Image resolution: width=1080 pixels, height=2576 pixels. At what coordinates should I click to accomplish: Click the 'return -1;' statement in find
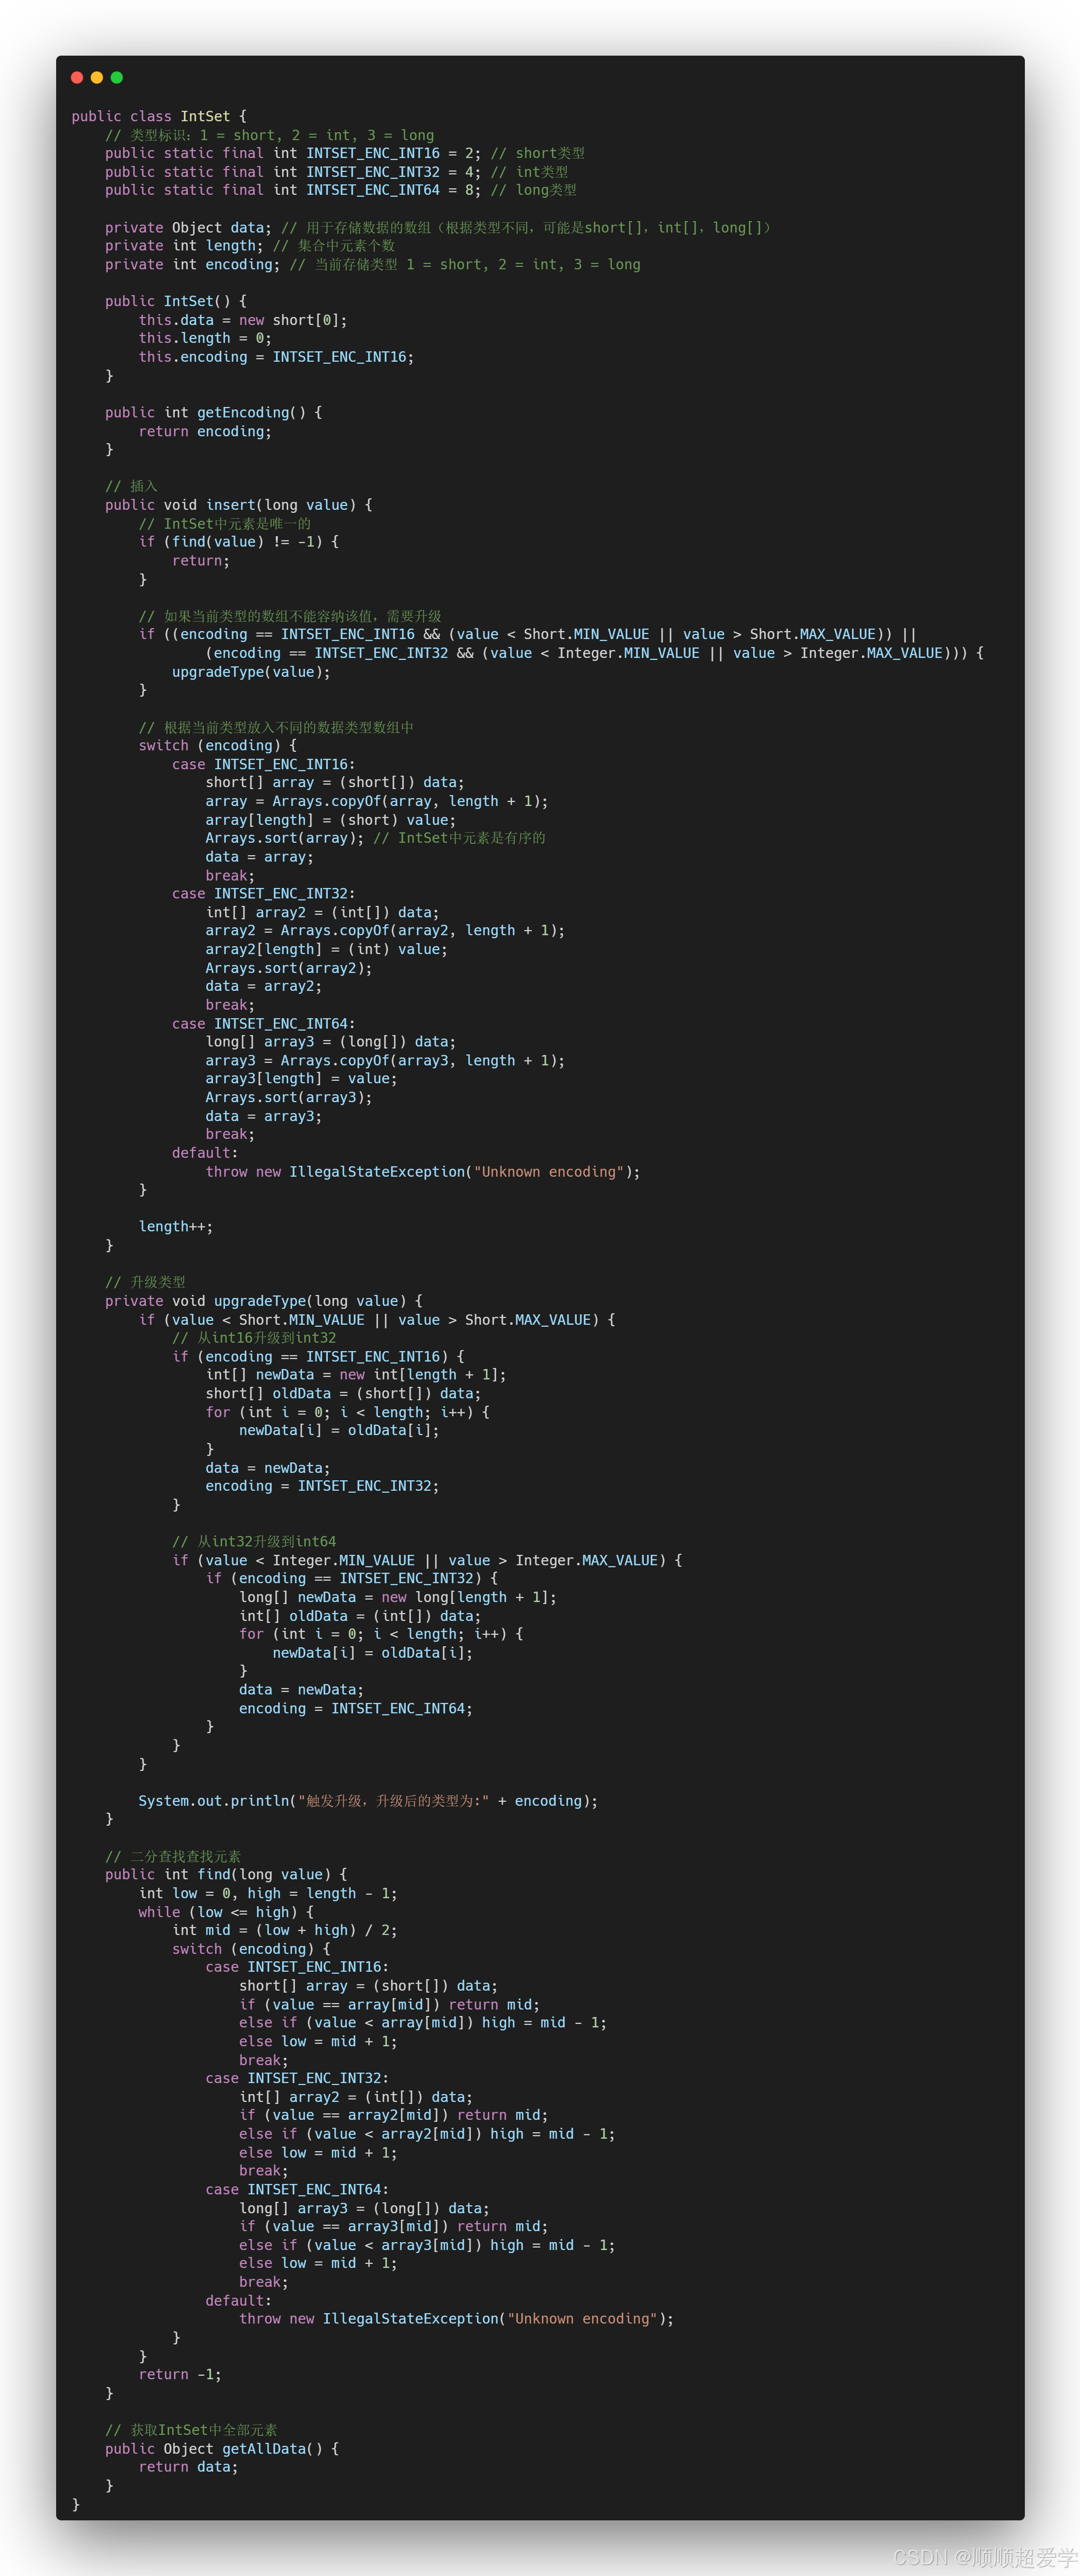(x=180, y=2374)
